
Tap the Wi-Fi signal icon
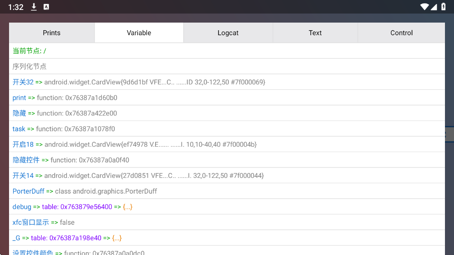click(x=424, y=7)
